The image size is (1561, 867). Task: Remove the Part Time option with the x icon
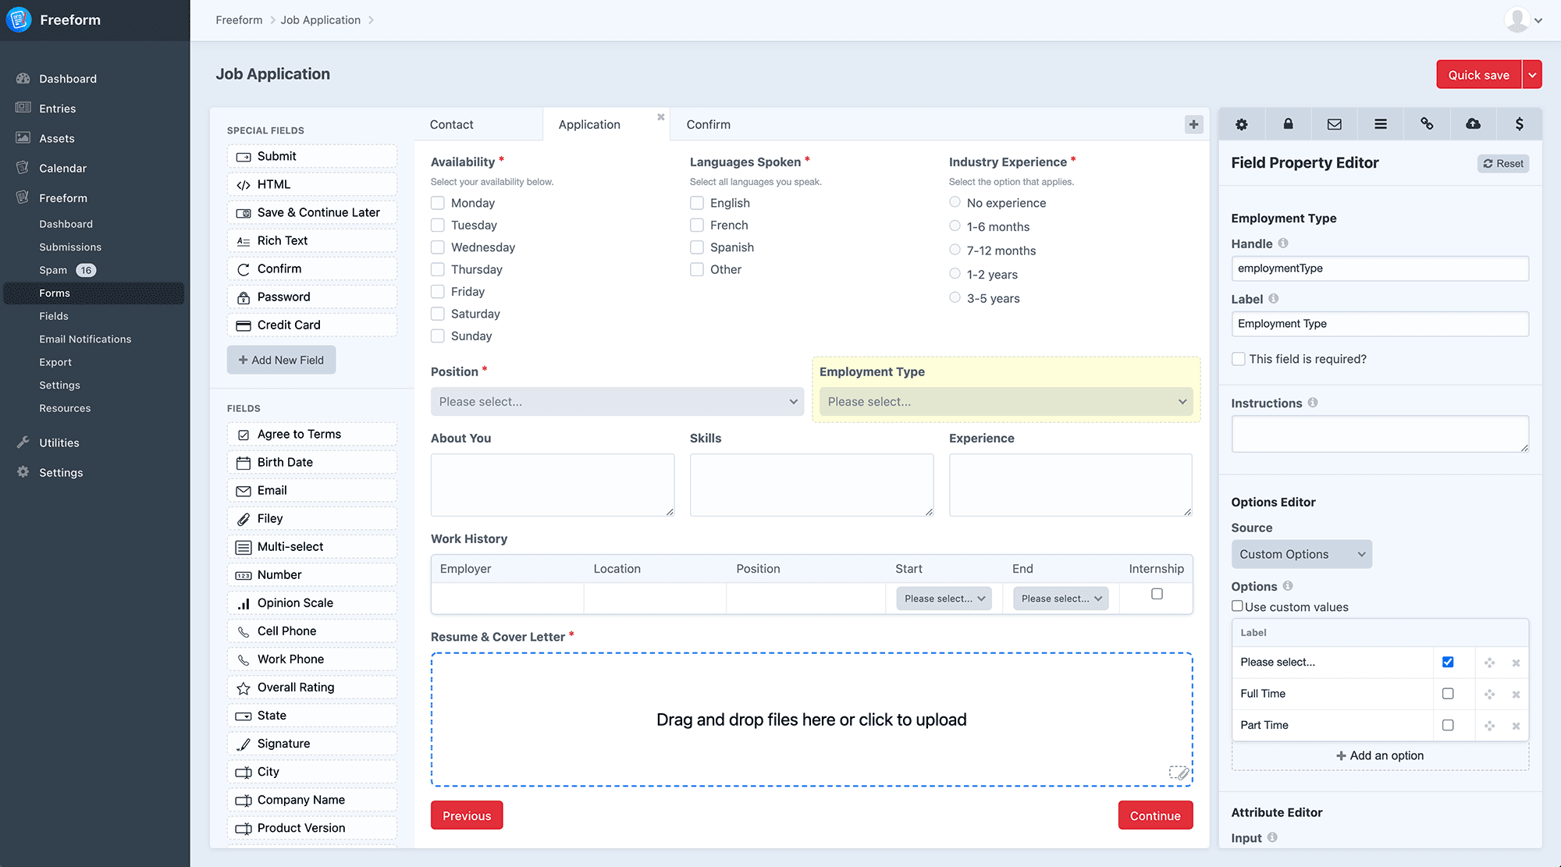coord(1517,725)
